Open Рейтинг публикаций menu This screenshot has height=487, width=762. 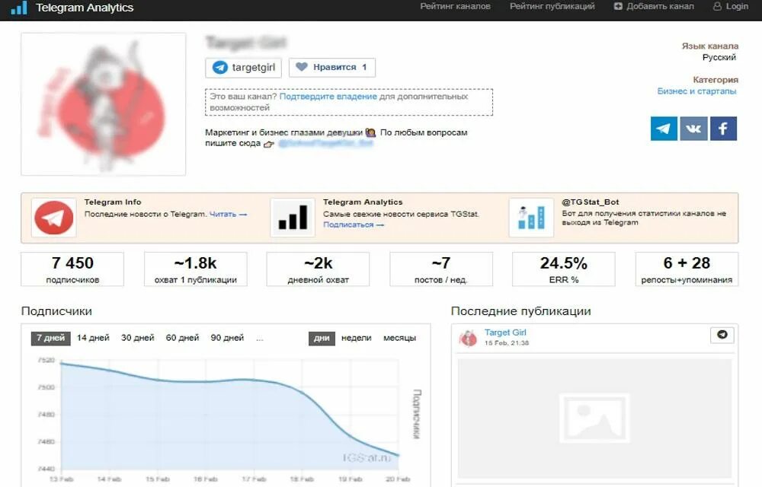click(552, 6)
